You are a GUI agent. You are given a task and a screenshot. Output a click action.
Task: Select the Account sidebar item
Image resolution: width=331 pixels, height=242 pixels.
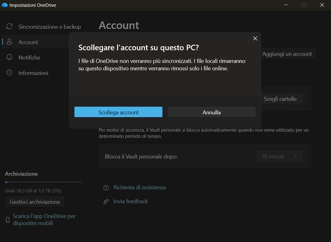click(x=36, y=42)
